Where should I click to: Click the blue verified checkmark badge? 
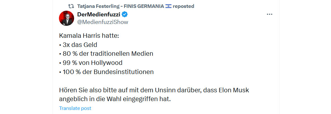click(125, 14)
